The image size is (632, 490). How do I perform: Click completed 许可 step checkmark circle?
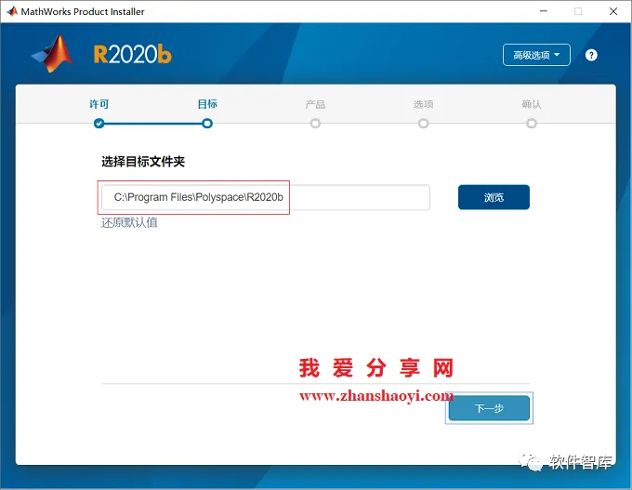(x=99, y=124)
